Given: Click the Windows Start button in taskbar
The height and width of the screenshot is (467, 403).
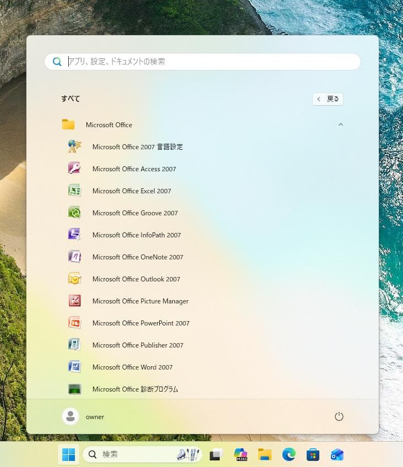Looking at the screenshot, I should (x=69, y=454).
